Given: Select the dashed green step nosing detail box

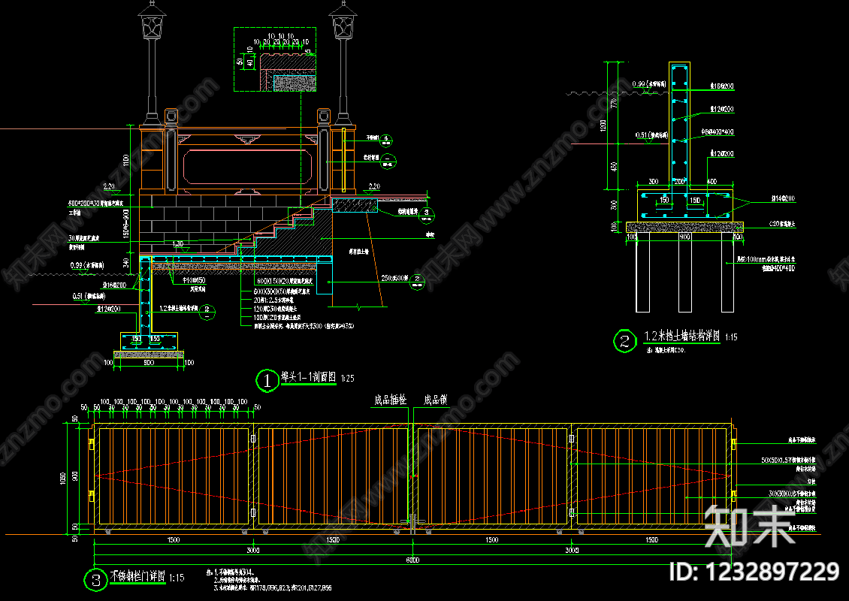Looking at the screenshot, I should coord(275,59).
